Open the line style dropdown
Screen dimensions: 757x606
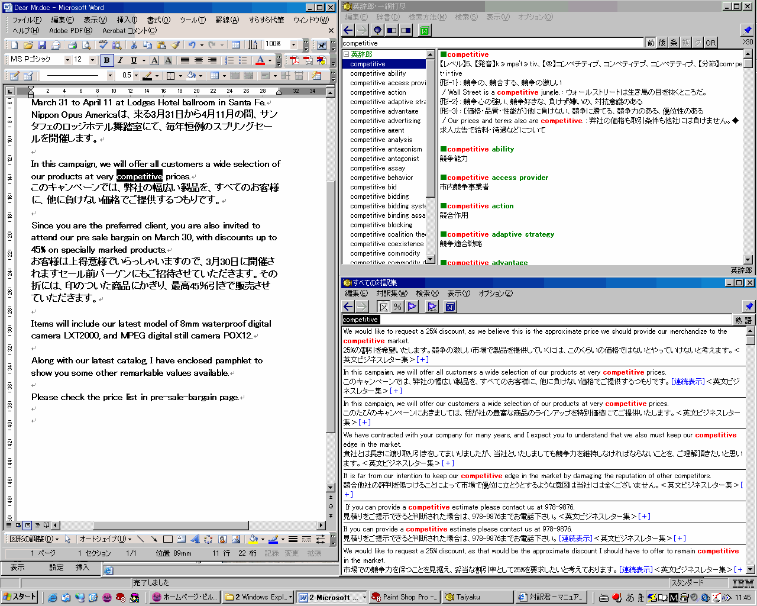tap(110, 76)
